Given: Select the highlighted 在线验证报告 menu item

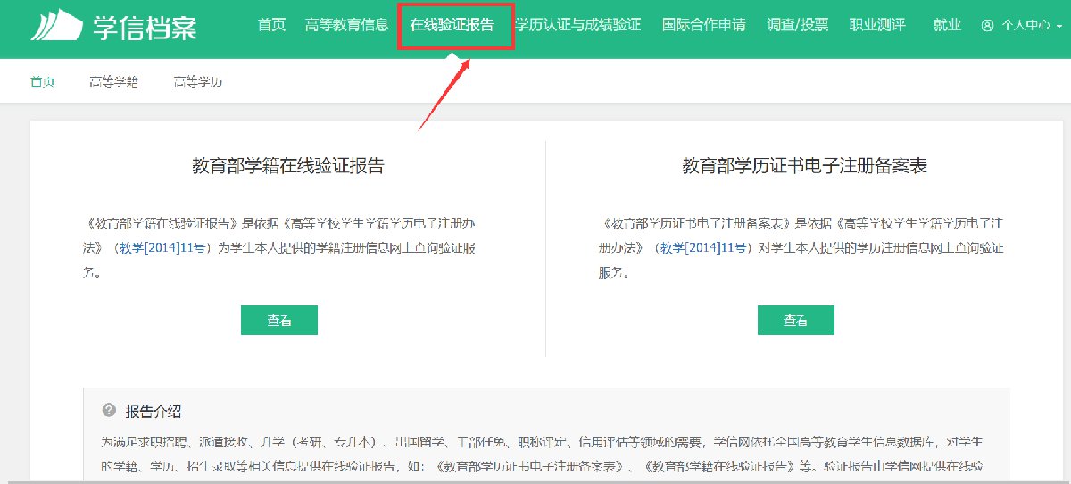Looking at the screenshot, I should pos(452,25).
